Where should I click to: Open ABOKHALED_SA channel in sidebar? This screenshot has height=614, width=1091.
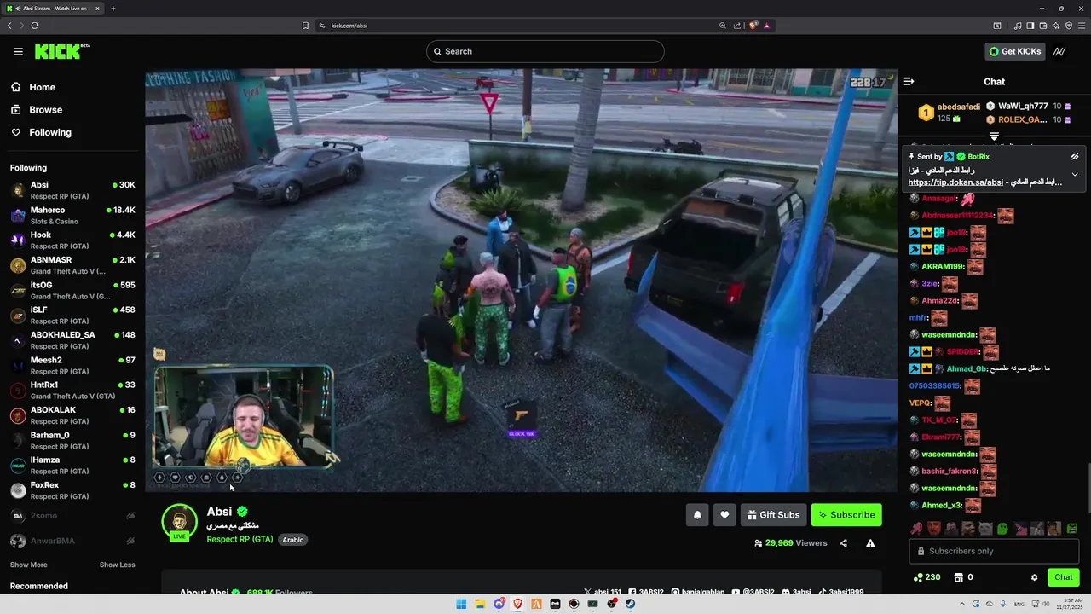[x=72, y=340]
